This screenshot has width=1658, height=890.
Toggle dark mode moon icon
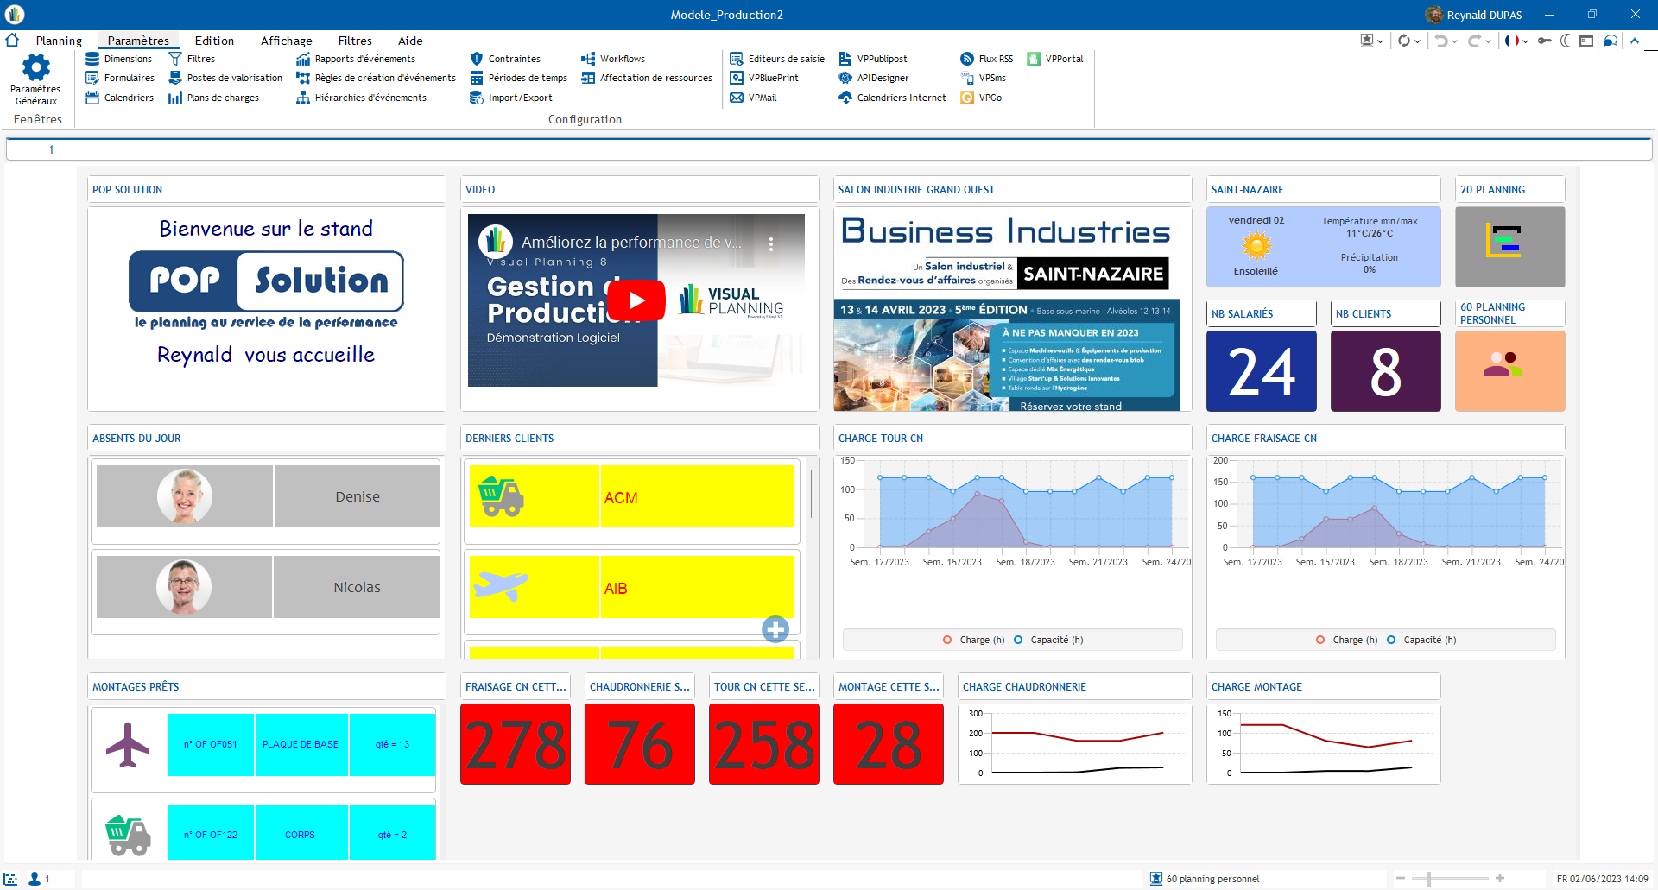1566,41
